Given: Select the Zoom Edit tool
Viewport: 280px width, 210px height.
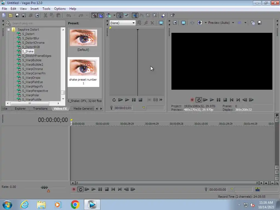Looking at the screenshot, I should click(x=155, y=16).
